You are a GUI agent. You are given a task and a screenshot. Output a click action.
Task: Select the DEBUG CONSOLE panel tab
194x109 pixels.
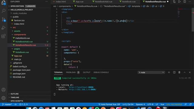tap(101, 72)
